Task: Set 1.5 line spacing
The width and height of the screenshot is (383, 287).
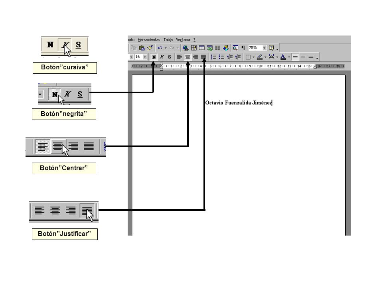Action: [303, 57]
